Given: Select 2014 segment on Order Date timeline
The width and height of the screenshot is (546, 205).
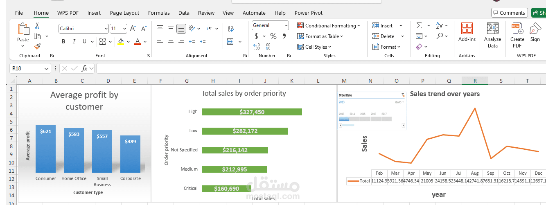Looking at the screenshot, I should click(x=354, y=119).
